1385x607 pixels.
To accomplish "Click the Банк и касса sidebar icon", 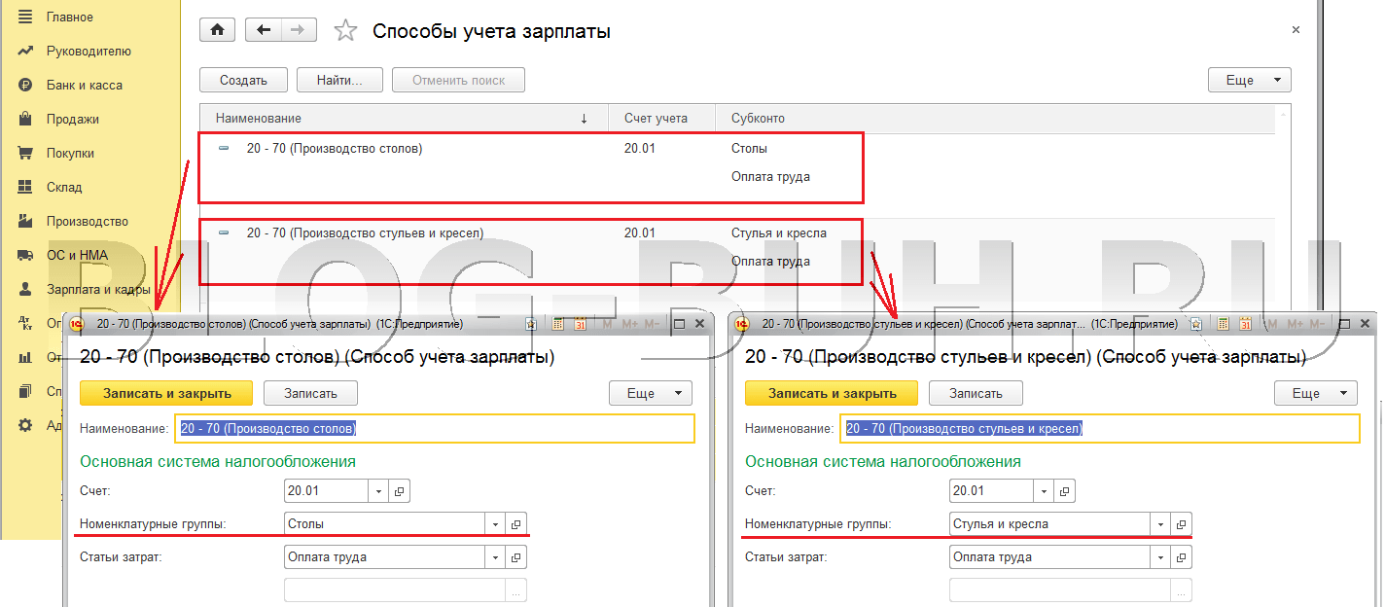I will pos(26,86).
